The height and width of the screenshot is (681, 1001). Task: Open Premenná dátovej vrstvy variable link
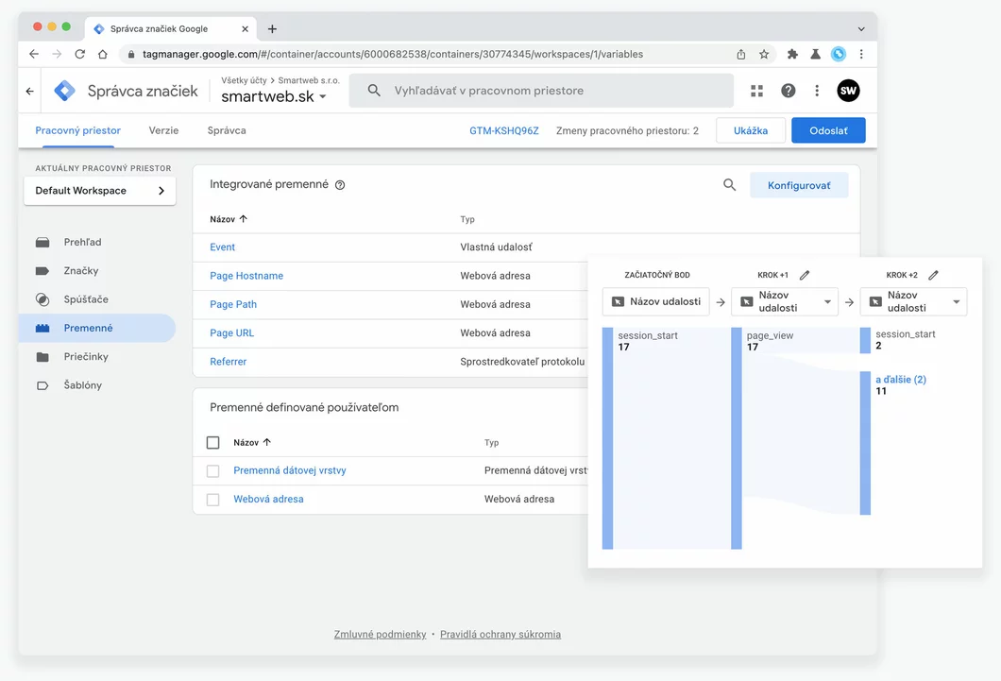290,470
